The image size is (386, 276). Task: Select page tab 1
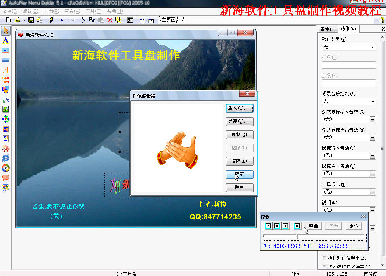pyautogui.click(x=180, y=20)
